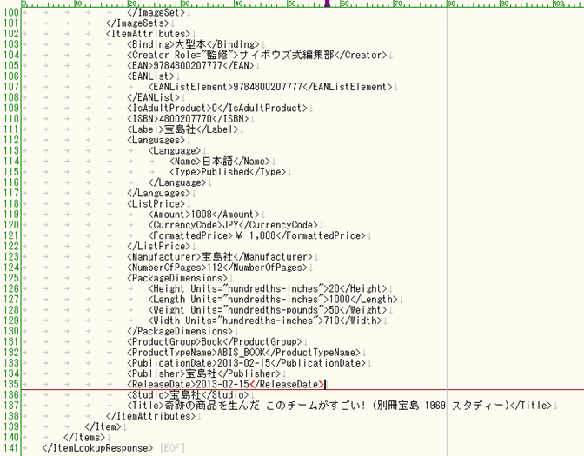The height and width of the screenshot is (456, 584).
Task: Click the opening PackageDimensions tag on line 125
Action: point(177,278)
